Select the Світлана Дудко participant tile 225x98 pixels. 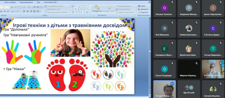213,28
